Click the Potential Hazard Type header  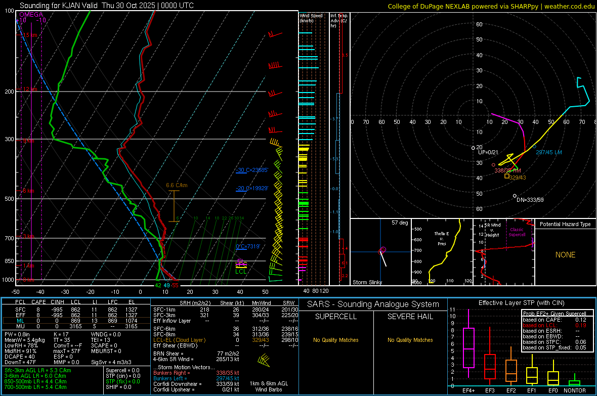565,224
